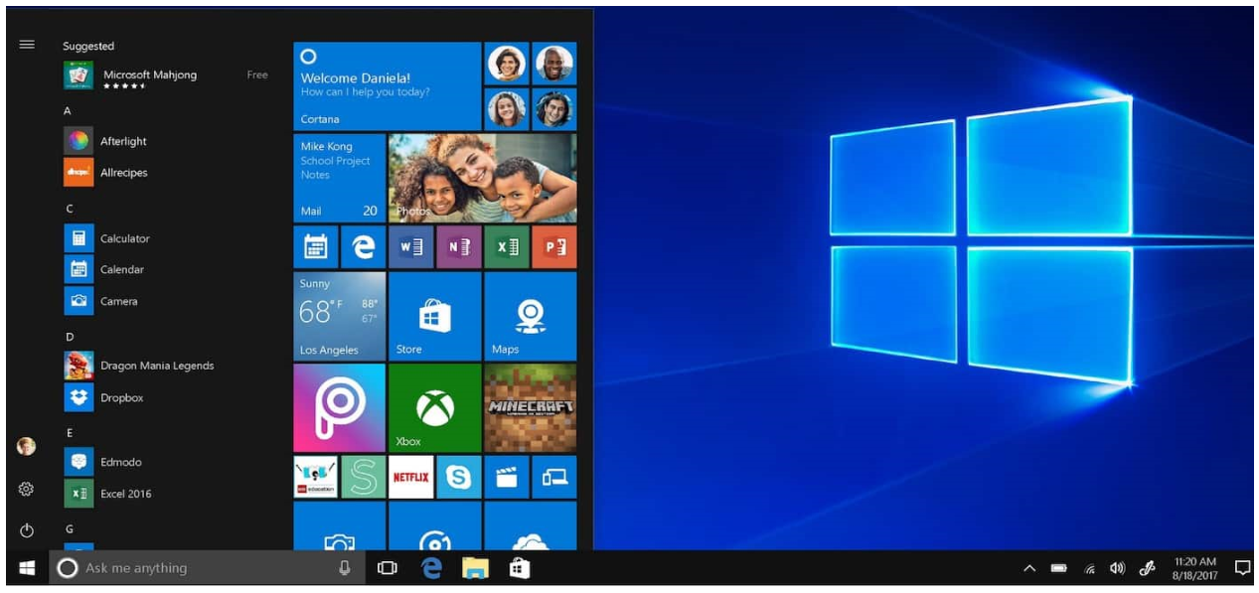Show hidden system tray icons
1259x593 pixels.
(x=1029, y=568)
